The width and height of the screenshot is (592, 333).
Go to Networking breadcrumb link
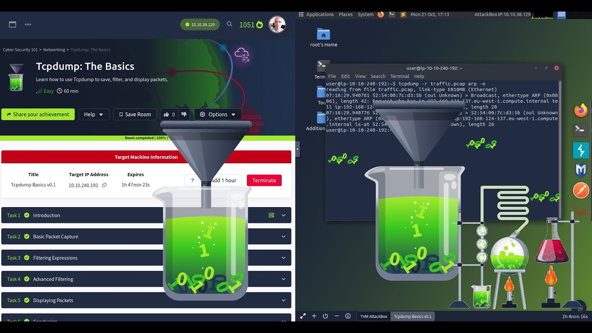[54, 49]
